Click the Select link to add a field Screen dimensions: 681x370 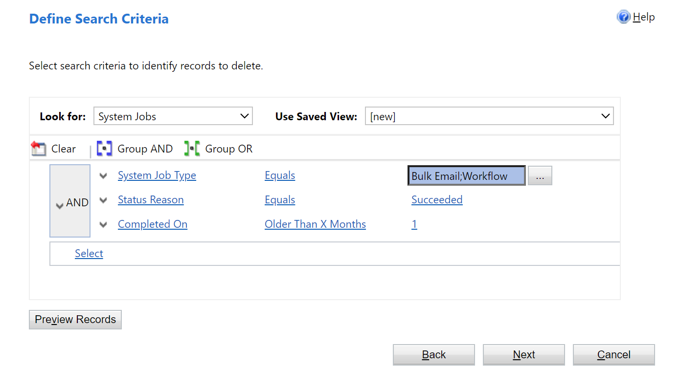[89, 253]
